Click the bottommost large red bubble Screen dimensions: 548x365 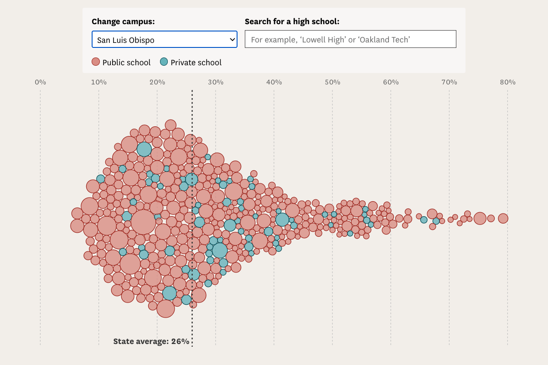[x=165, y=308]
